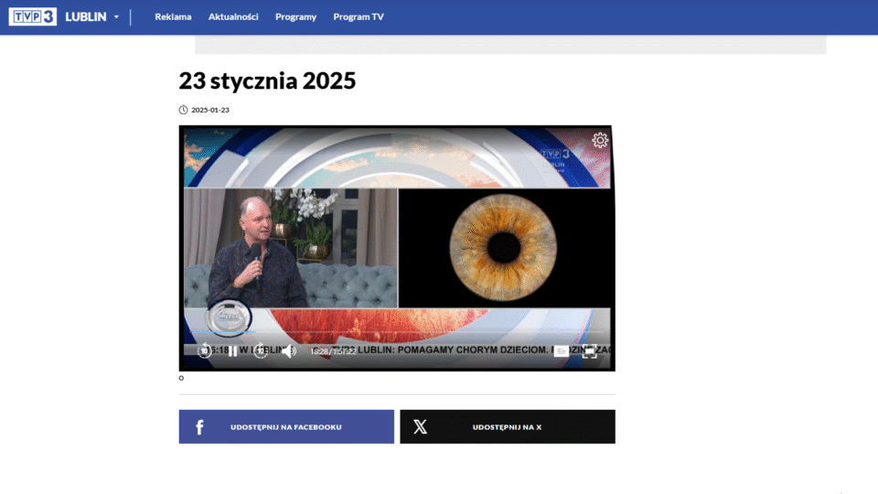Viewport: 878px width, 494px height.
Task: Click the eye iris video frame
Action: pos(504,247)
